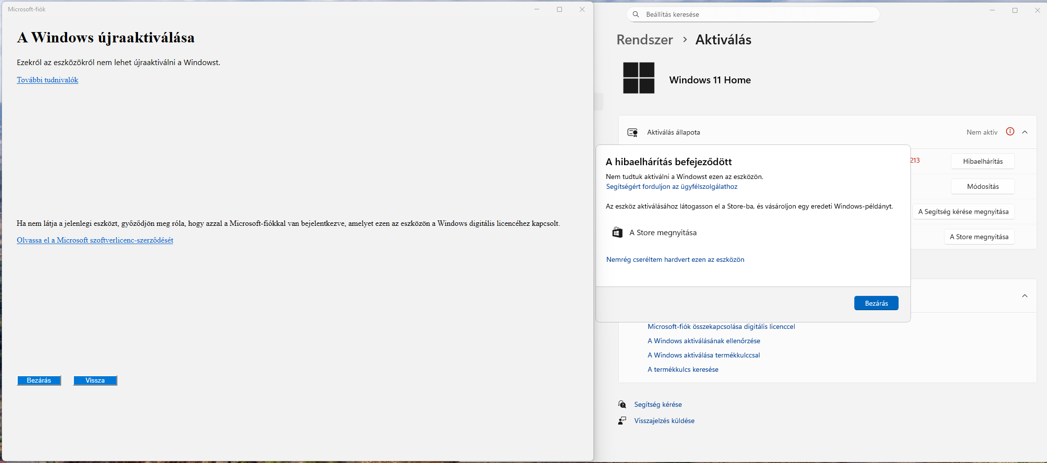Click the red activation error info icon
The width and height of the screenshot is (1047, 463).
pos(1010,132)
